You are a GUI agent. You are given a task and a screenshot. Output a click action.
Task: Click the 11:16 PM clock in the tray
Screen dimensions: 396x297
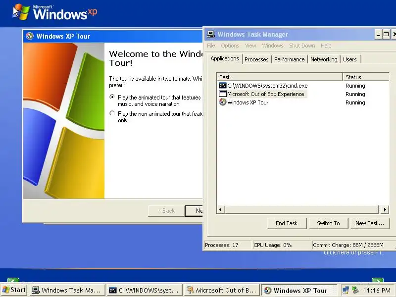point(377,290)
